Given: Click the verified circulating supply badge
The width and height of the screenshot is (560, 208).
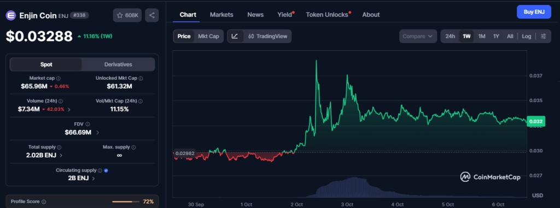Looking at the screenshot, I should (x=106, y=170).
